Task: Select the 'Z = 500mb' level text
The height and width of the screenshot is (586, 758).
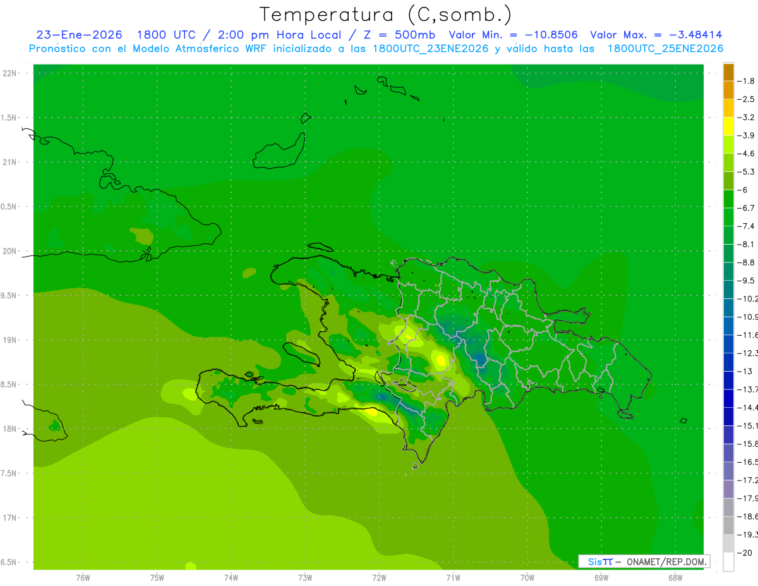Action: point(400,35)
